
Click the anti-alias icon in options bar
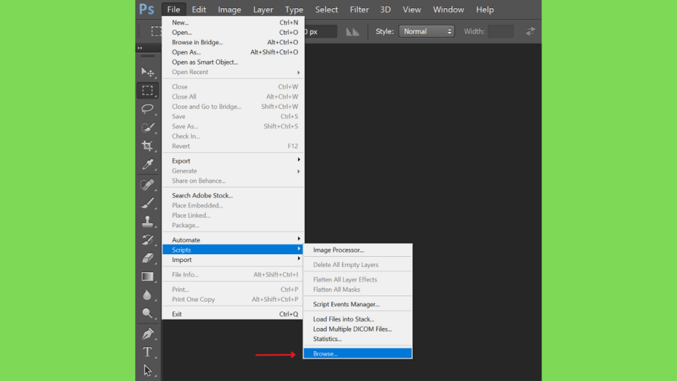coord(353,32)
